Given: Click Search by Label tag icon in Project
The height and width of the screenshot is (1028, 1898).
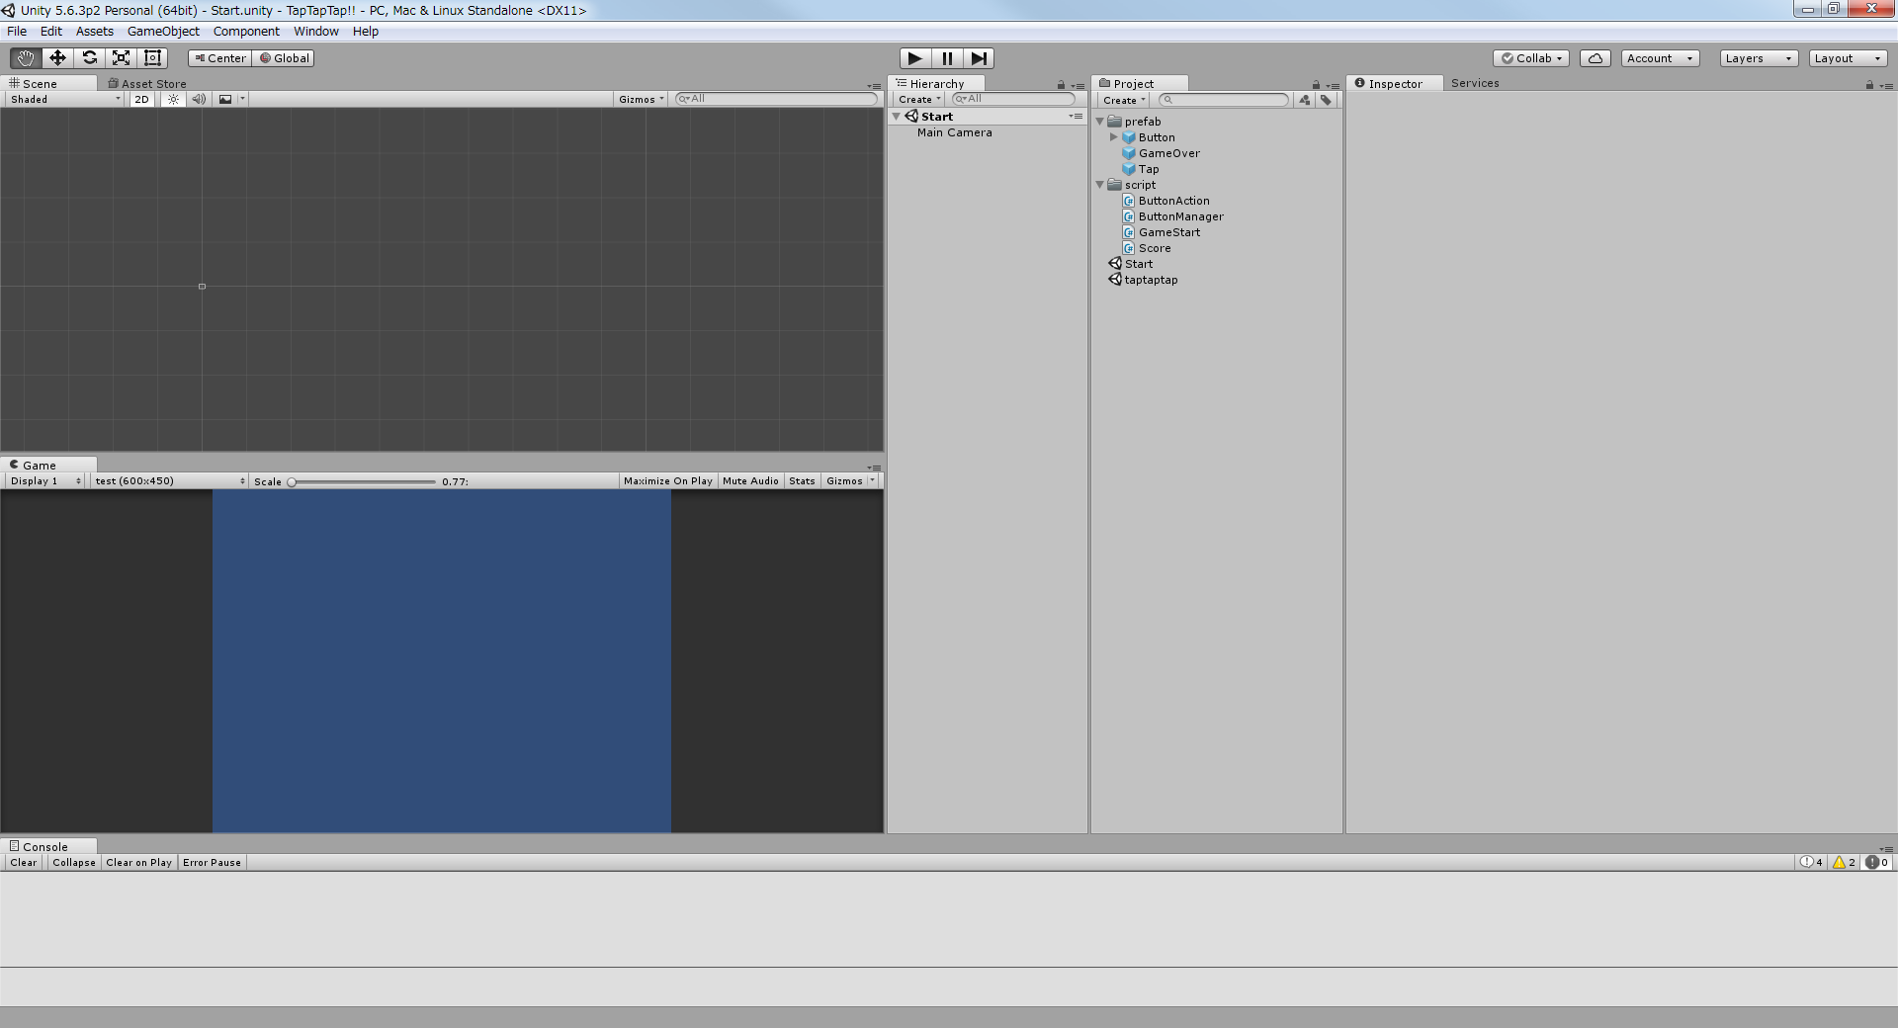Looking at the screenshot, I should click(1326, 100).
